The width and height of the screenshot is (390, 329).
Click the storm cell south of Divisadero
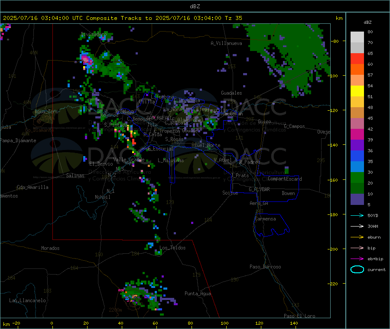coord(86,60)
